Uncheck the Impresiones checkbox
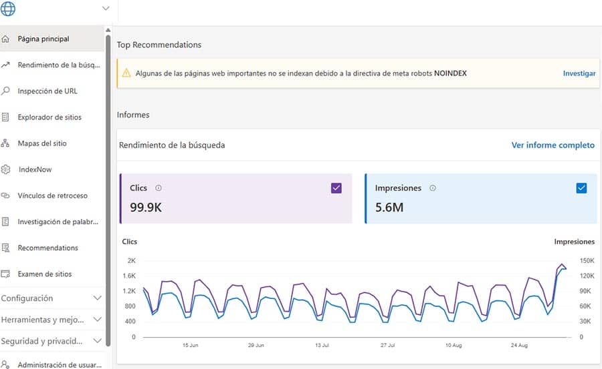Viewport: 602px width, 369px height. pyautogui.click(x=581, y=188)
